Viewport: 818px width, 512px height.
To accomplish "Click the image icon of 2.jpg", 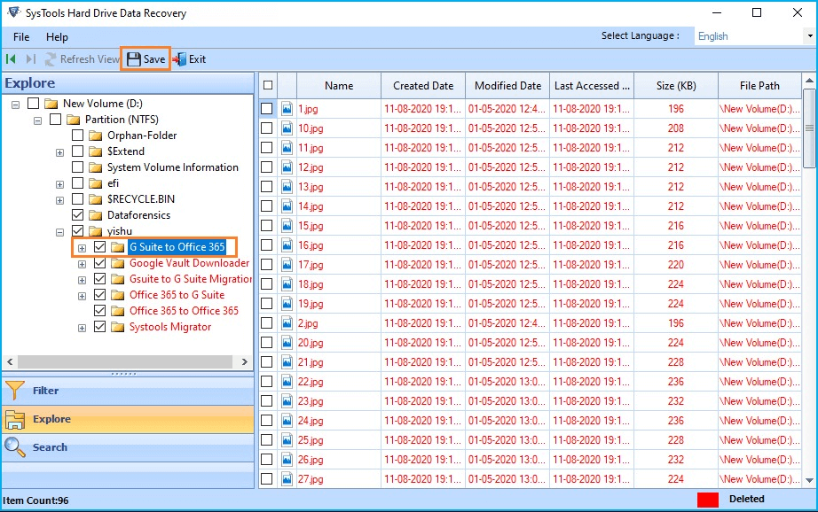I will [287, 323].
